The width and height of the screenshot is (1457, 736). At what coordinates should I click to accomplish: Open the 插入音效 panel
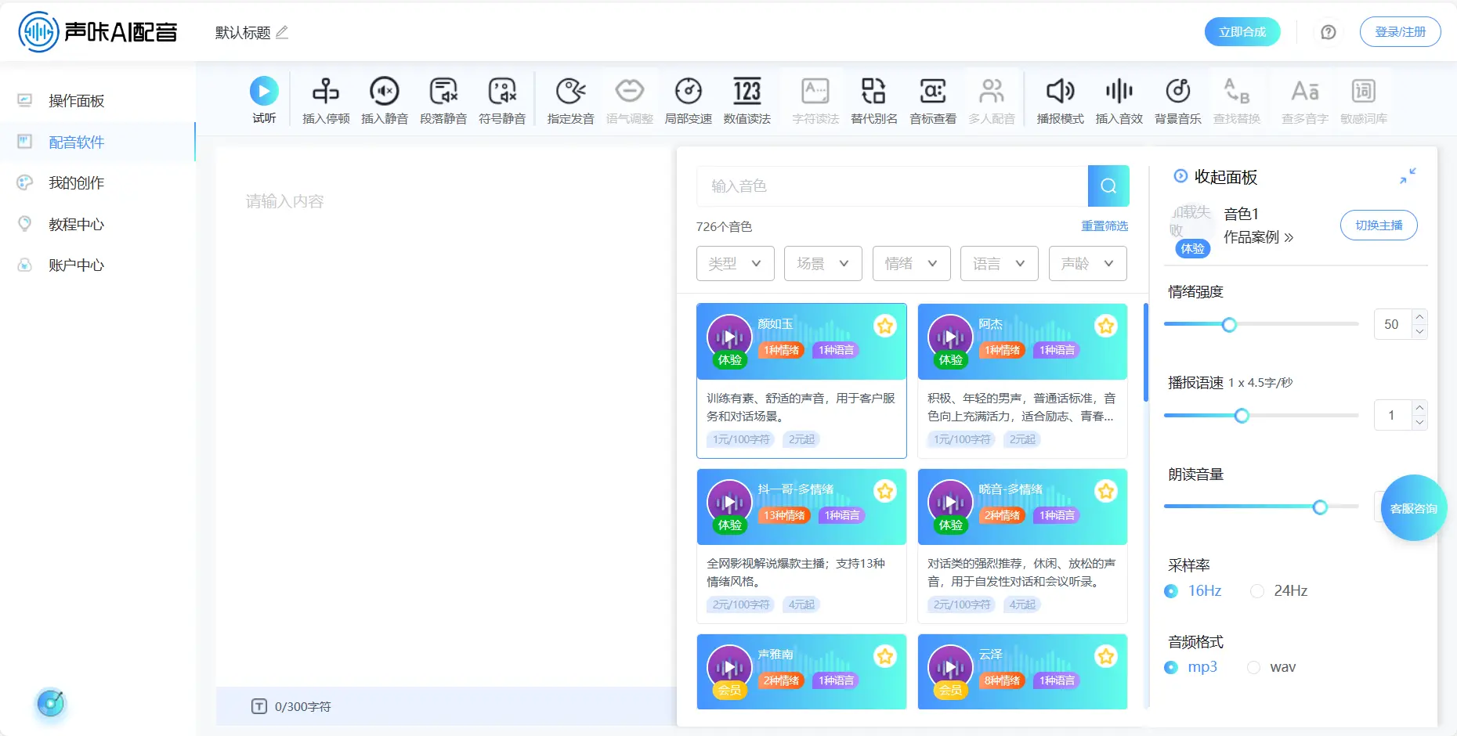[x=1119, y=98]
